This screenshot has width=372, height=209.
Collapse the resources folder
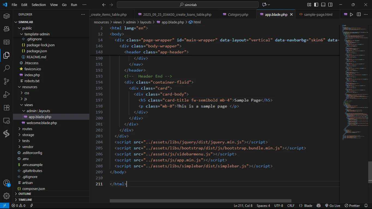[x=30, y=87]
